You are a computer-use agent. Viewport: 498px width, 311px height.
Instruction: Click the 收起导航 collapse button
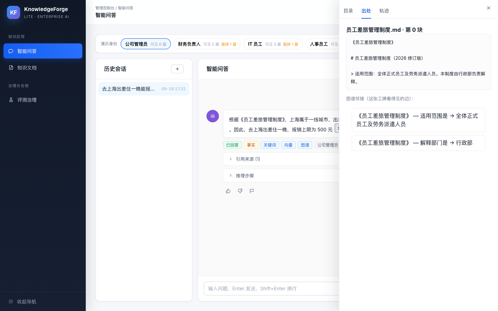tap(43, 302)
